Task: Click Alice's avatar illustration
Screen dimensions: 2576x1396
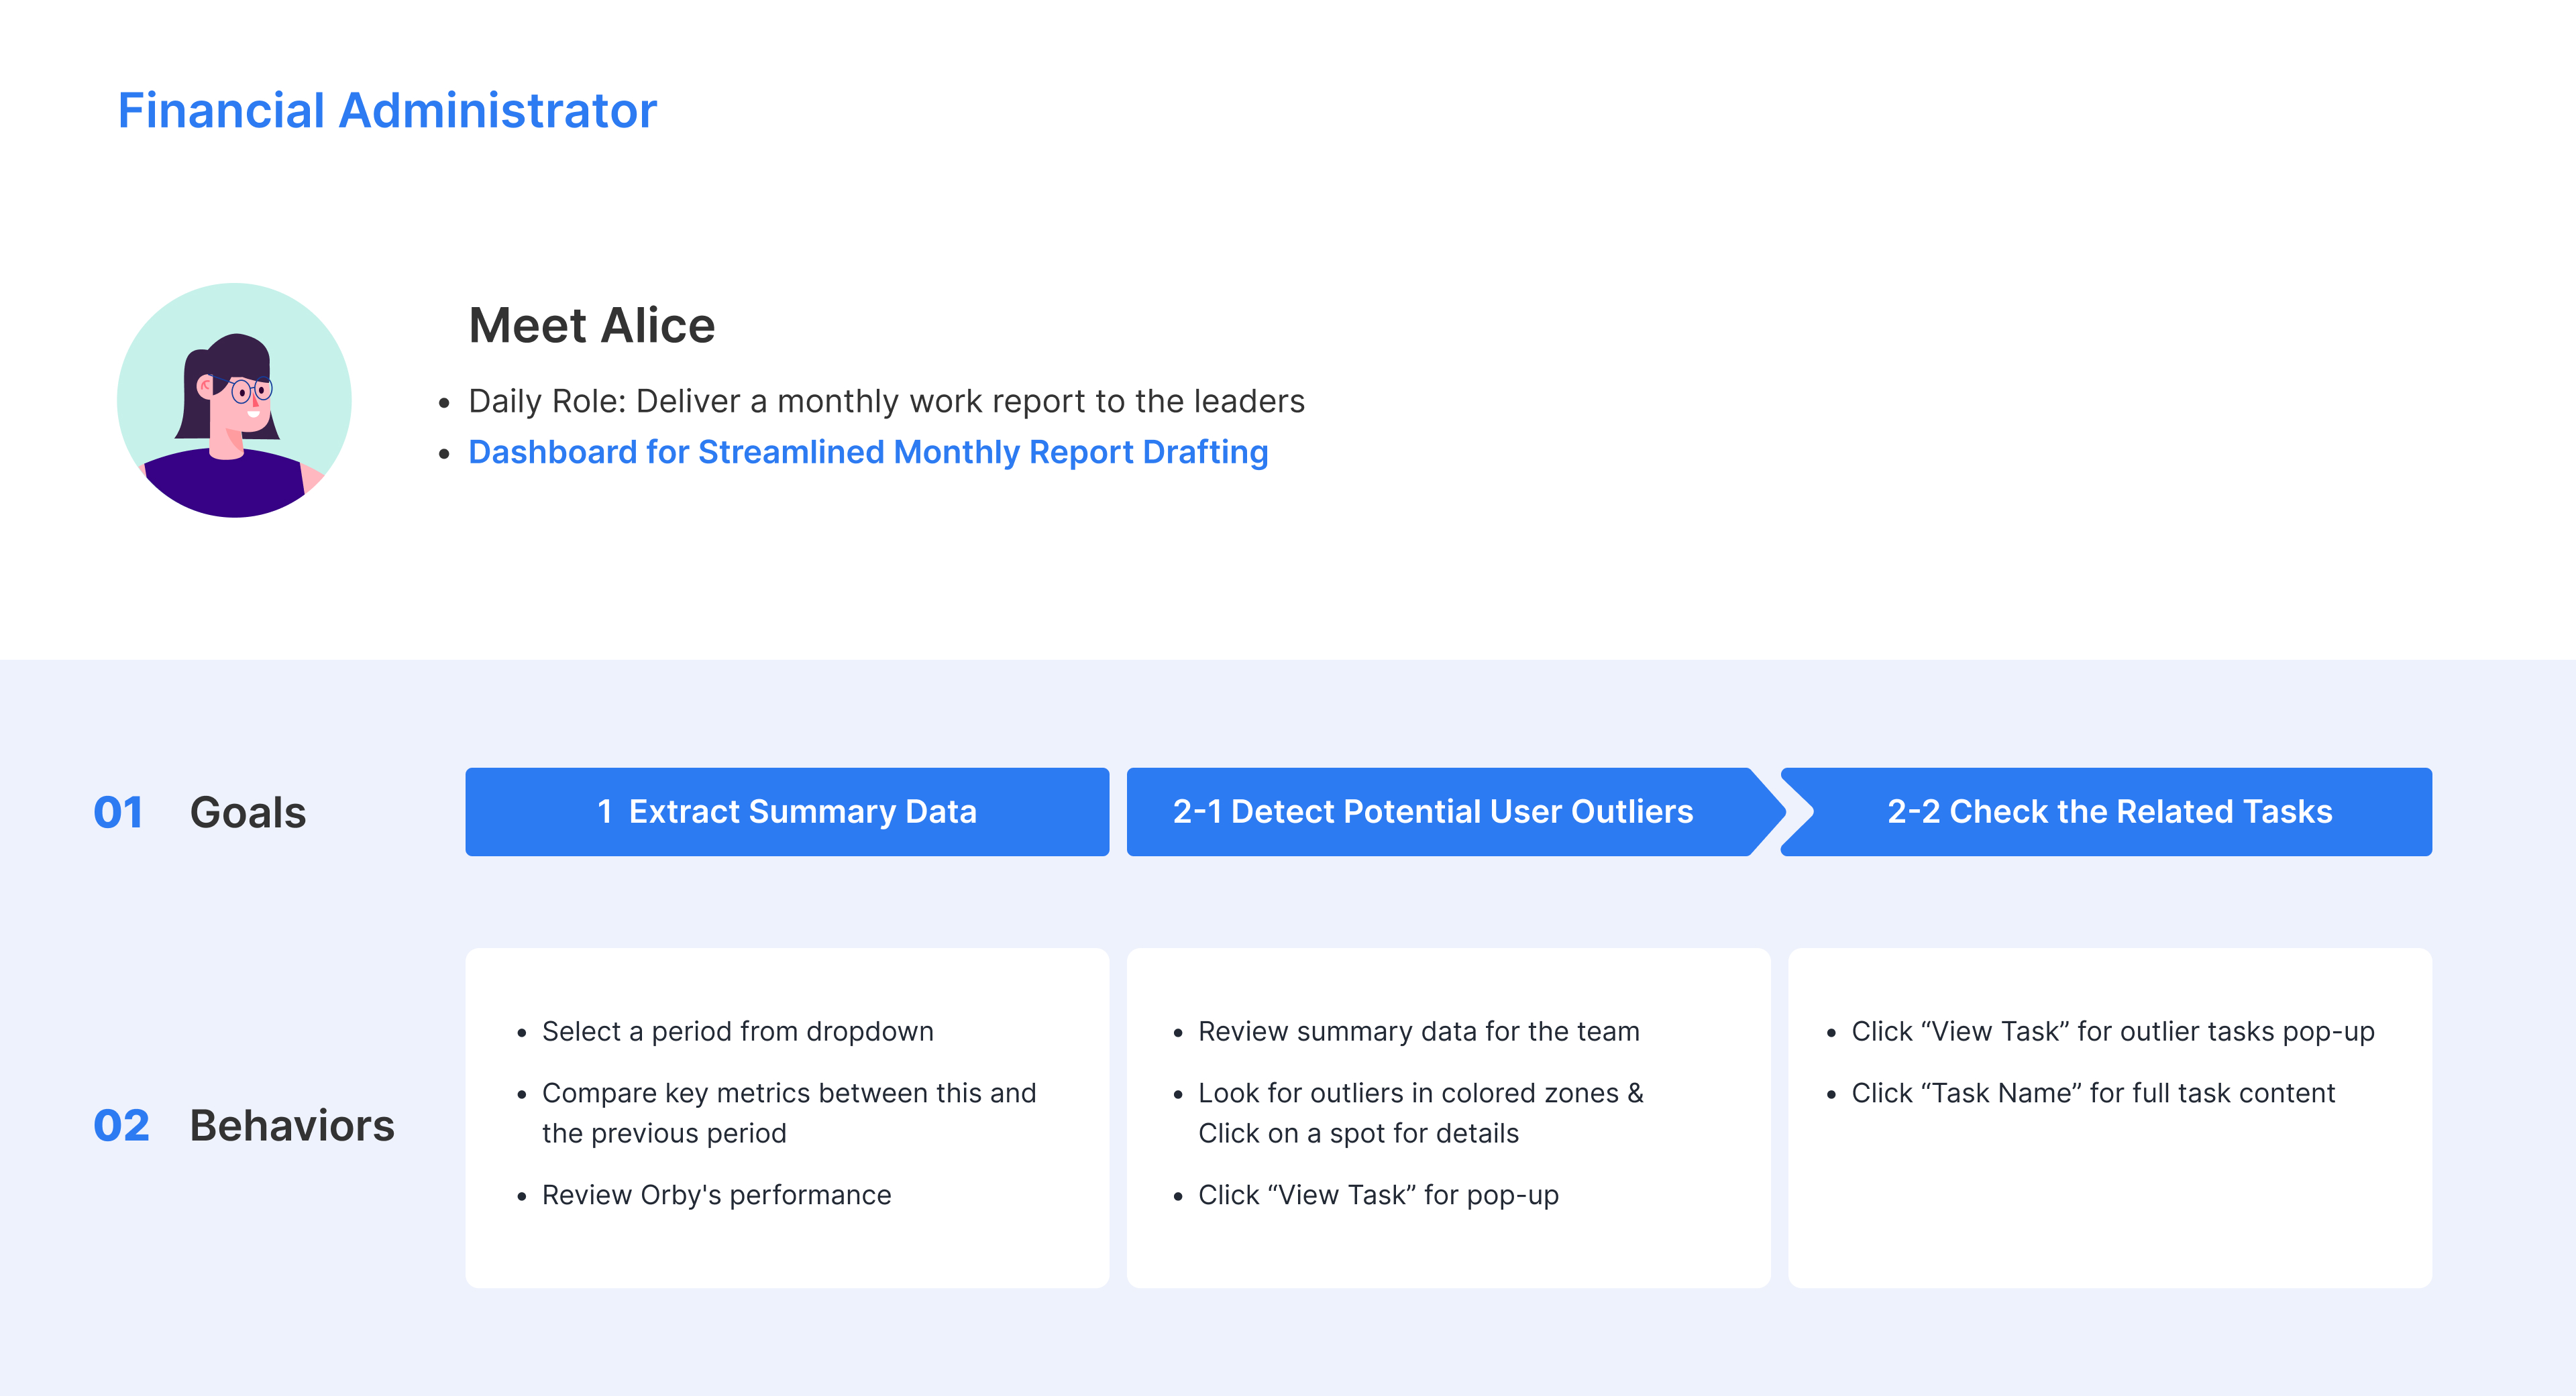Action: (x=234, y=400)
